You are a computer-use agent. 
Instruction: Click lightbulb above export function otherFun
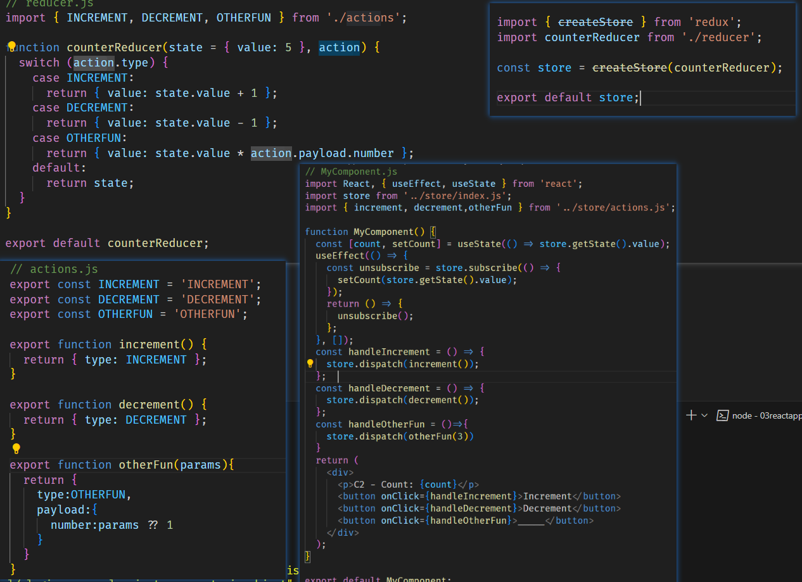16,448
